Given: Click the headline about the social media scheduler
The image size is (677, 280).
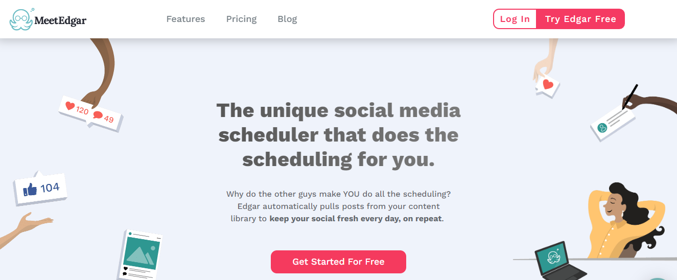Looking at the screenshot, I should point(338,135).
